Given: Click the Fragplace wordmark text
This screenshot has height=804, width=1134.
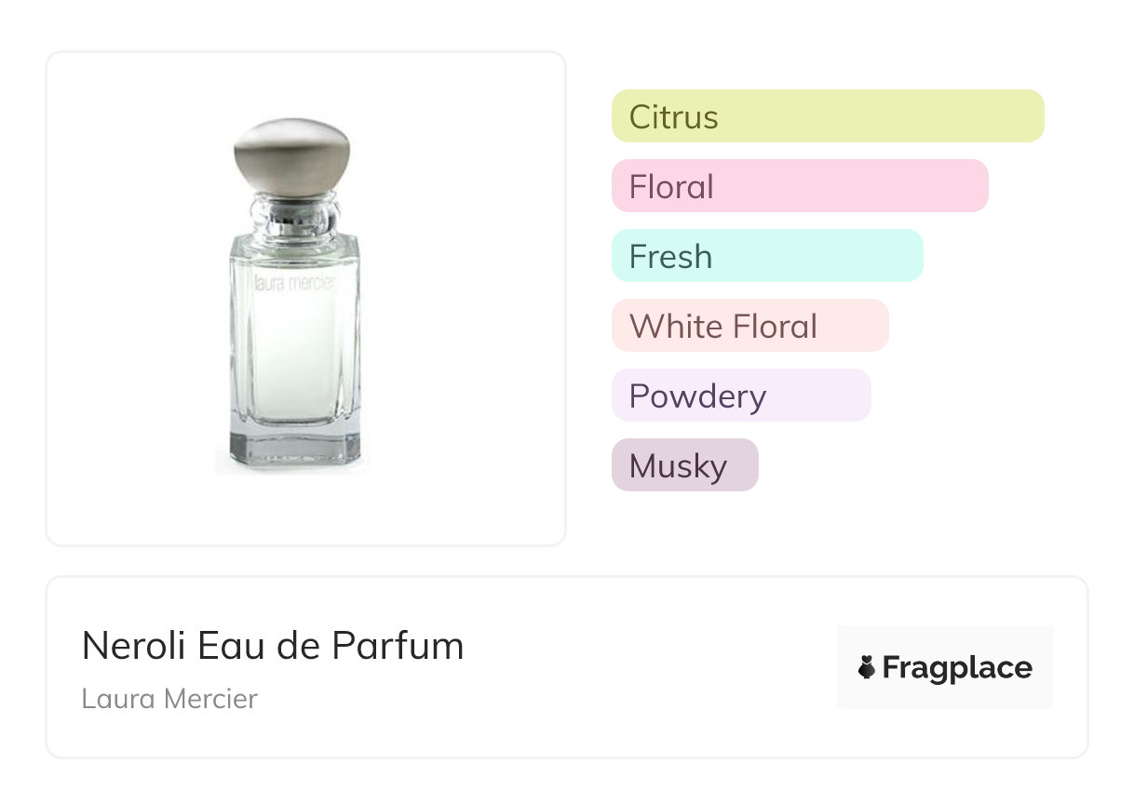Looking at the screenshot, I should point(957,667).
